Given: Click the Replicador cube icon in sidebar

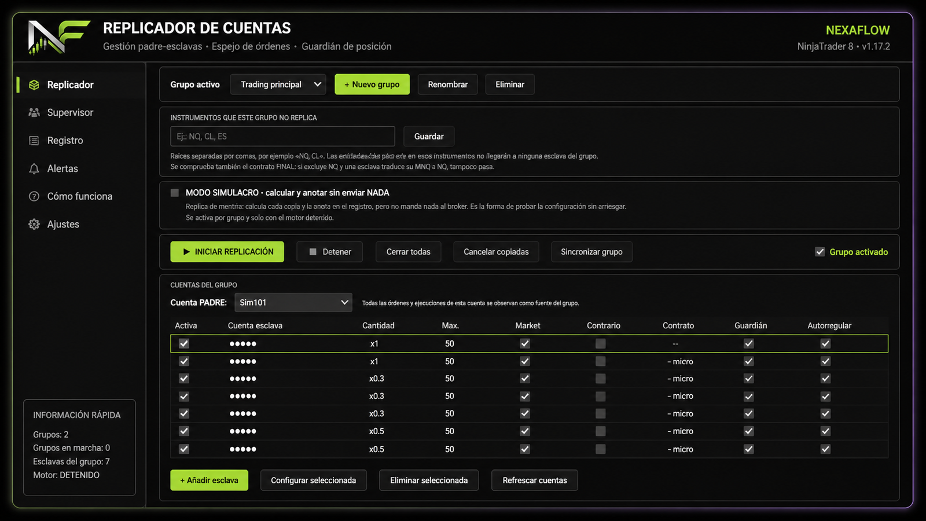Looking at the screenshot, I should [x=34, y=85].
